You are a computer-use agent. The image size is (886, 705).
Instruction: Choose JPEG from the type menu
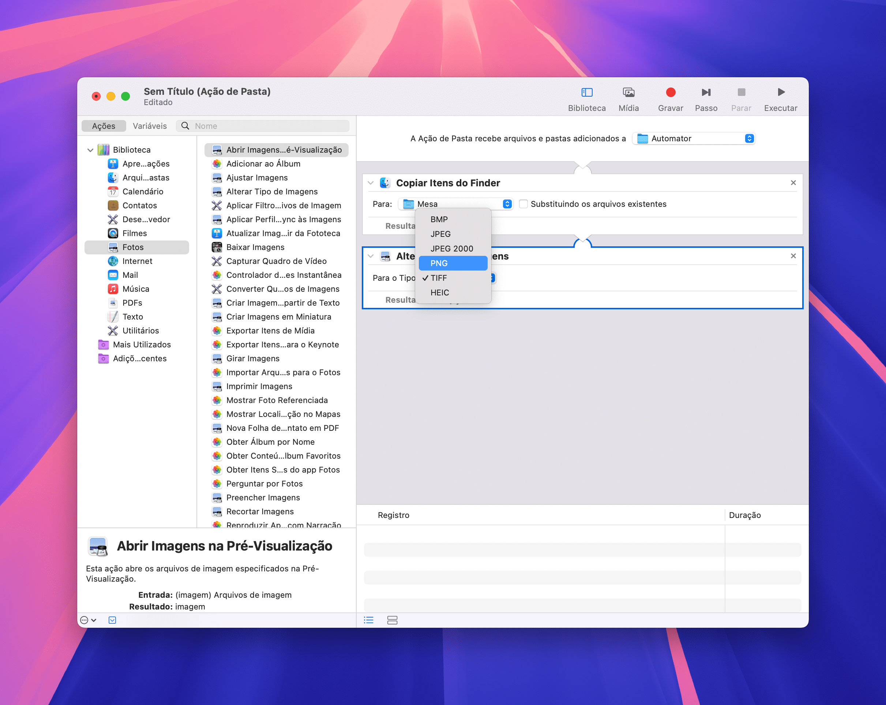pyautogui.click(x=453, y=234)
